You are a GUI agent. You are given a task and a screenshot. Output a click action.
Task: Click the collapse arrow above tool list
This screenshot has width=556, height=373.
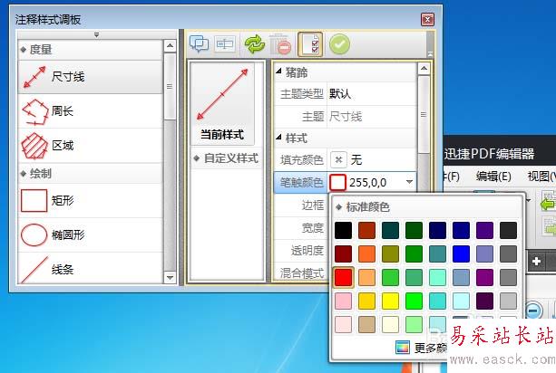[96, 34]
